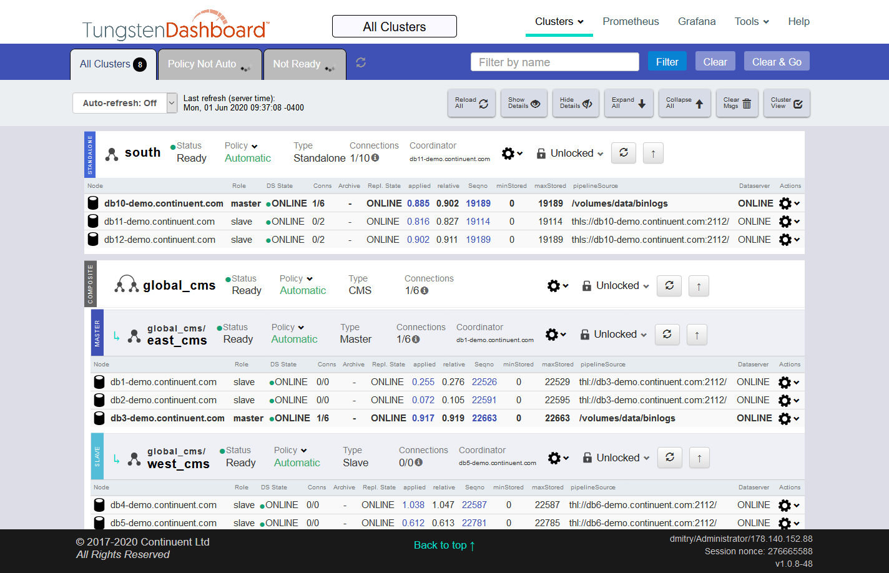Focus the Filter by name field
Viewport: 889px width, 573px height.
tap(555, 62)
